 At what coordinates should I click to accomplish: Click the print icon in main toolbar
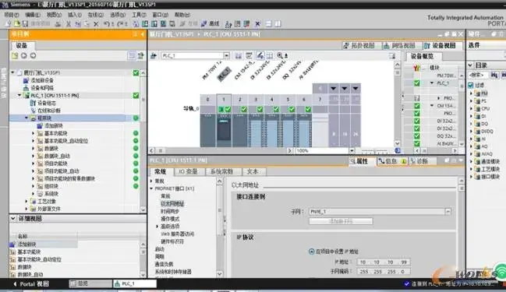pos(58,24)
